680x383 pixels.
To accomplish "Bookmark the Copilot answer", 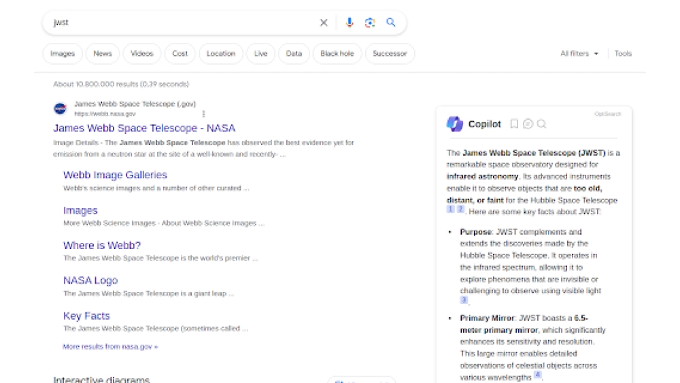I will tap(514, 124).
